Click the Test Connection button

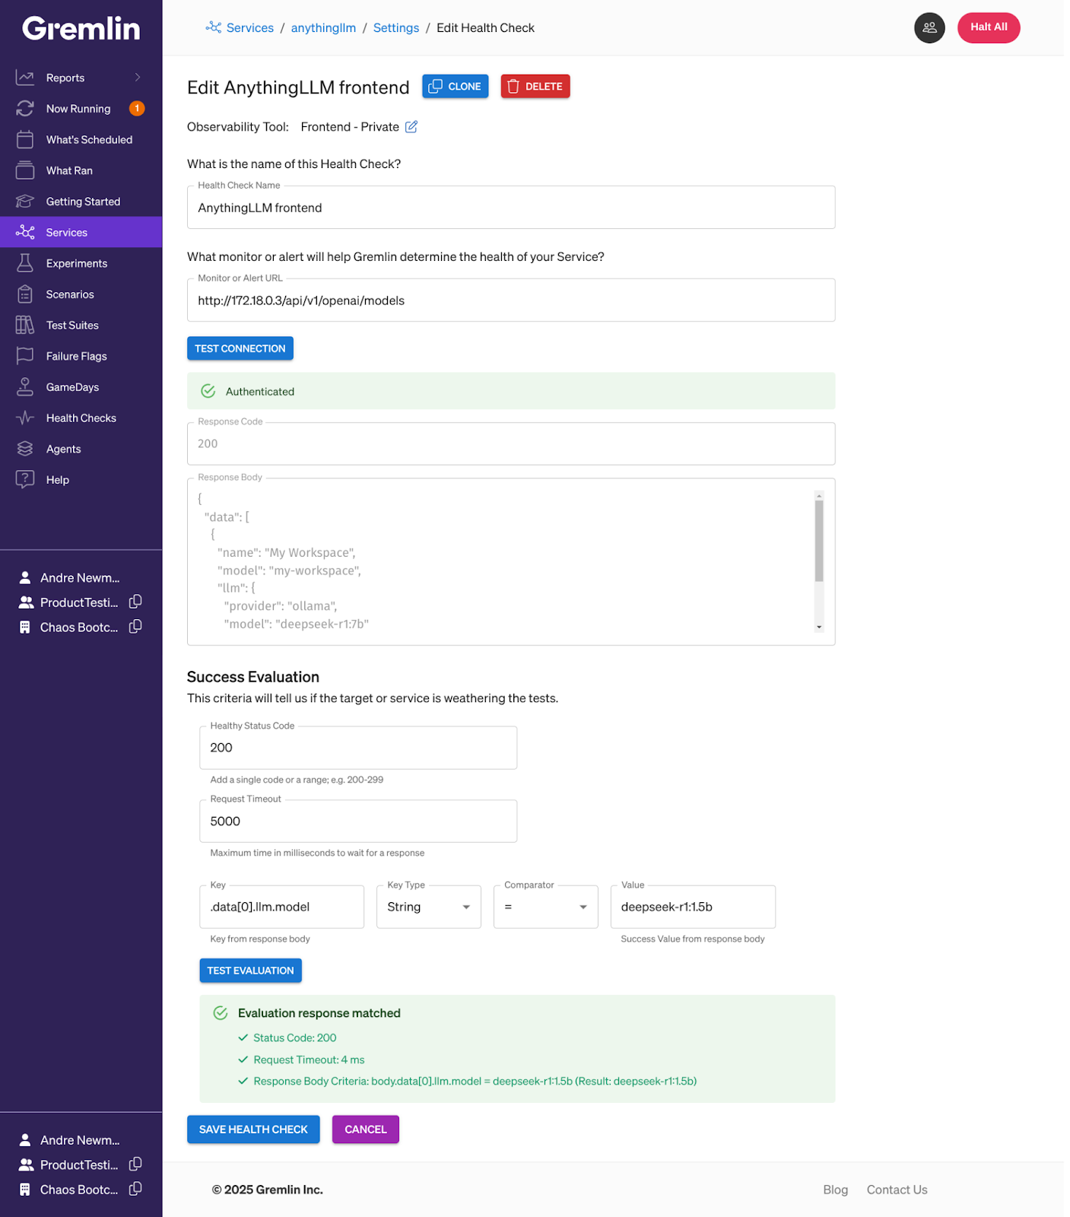pyautogui.click(x=240, y=348)
